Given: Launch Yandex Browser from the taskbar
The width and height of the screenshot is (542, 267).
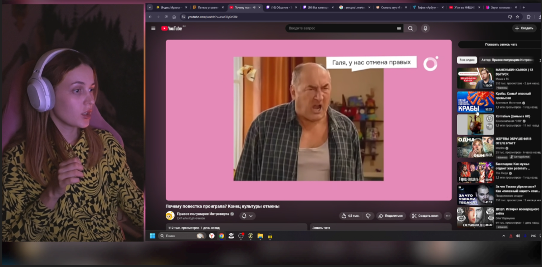Looking at the screenshot, I should (x=212, y=236).
